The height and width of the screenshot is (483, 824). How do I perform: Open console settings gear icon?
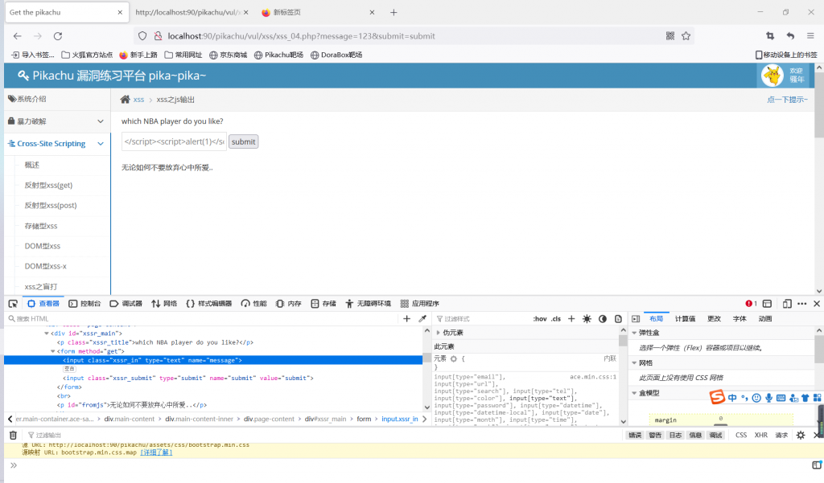pos(801,435)
